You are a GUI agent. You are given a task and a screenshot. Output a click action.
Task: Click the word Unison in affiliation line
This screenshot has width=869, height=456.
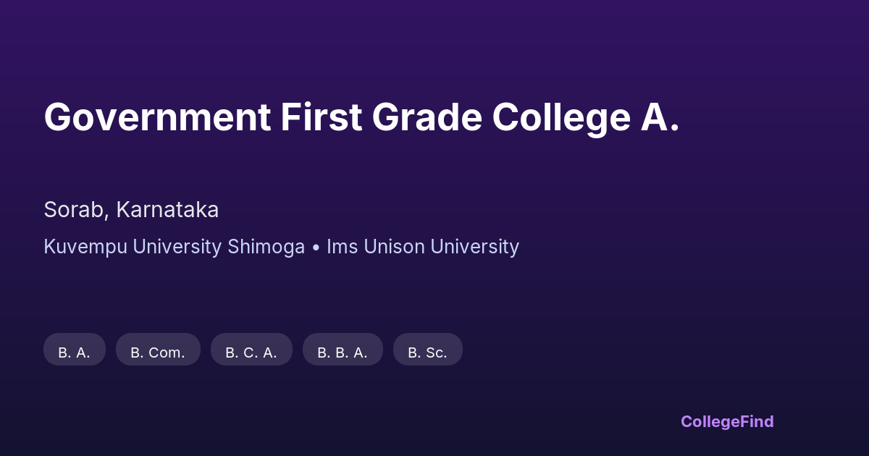click(395, 247)
